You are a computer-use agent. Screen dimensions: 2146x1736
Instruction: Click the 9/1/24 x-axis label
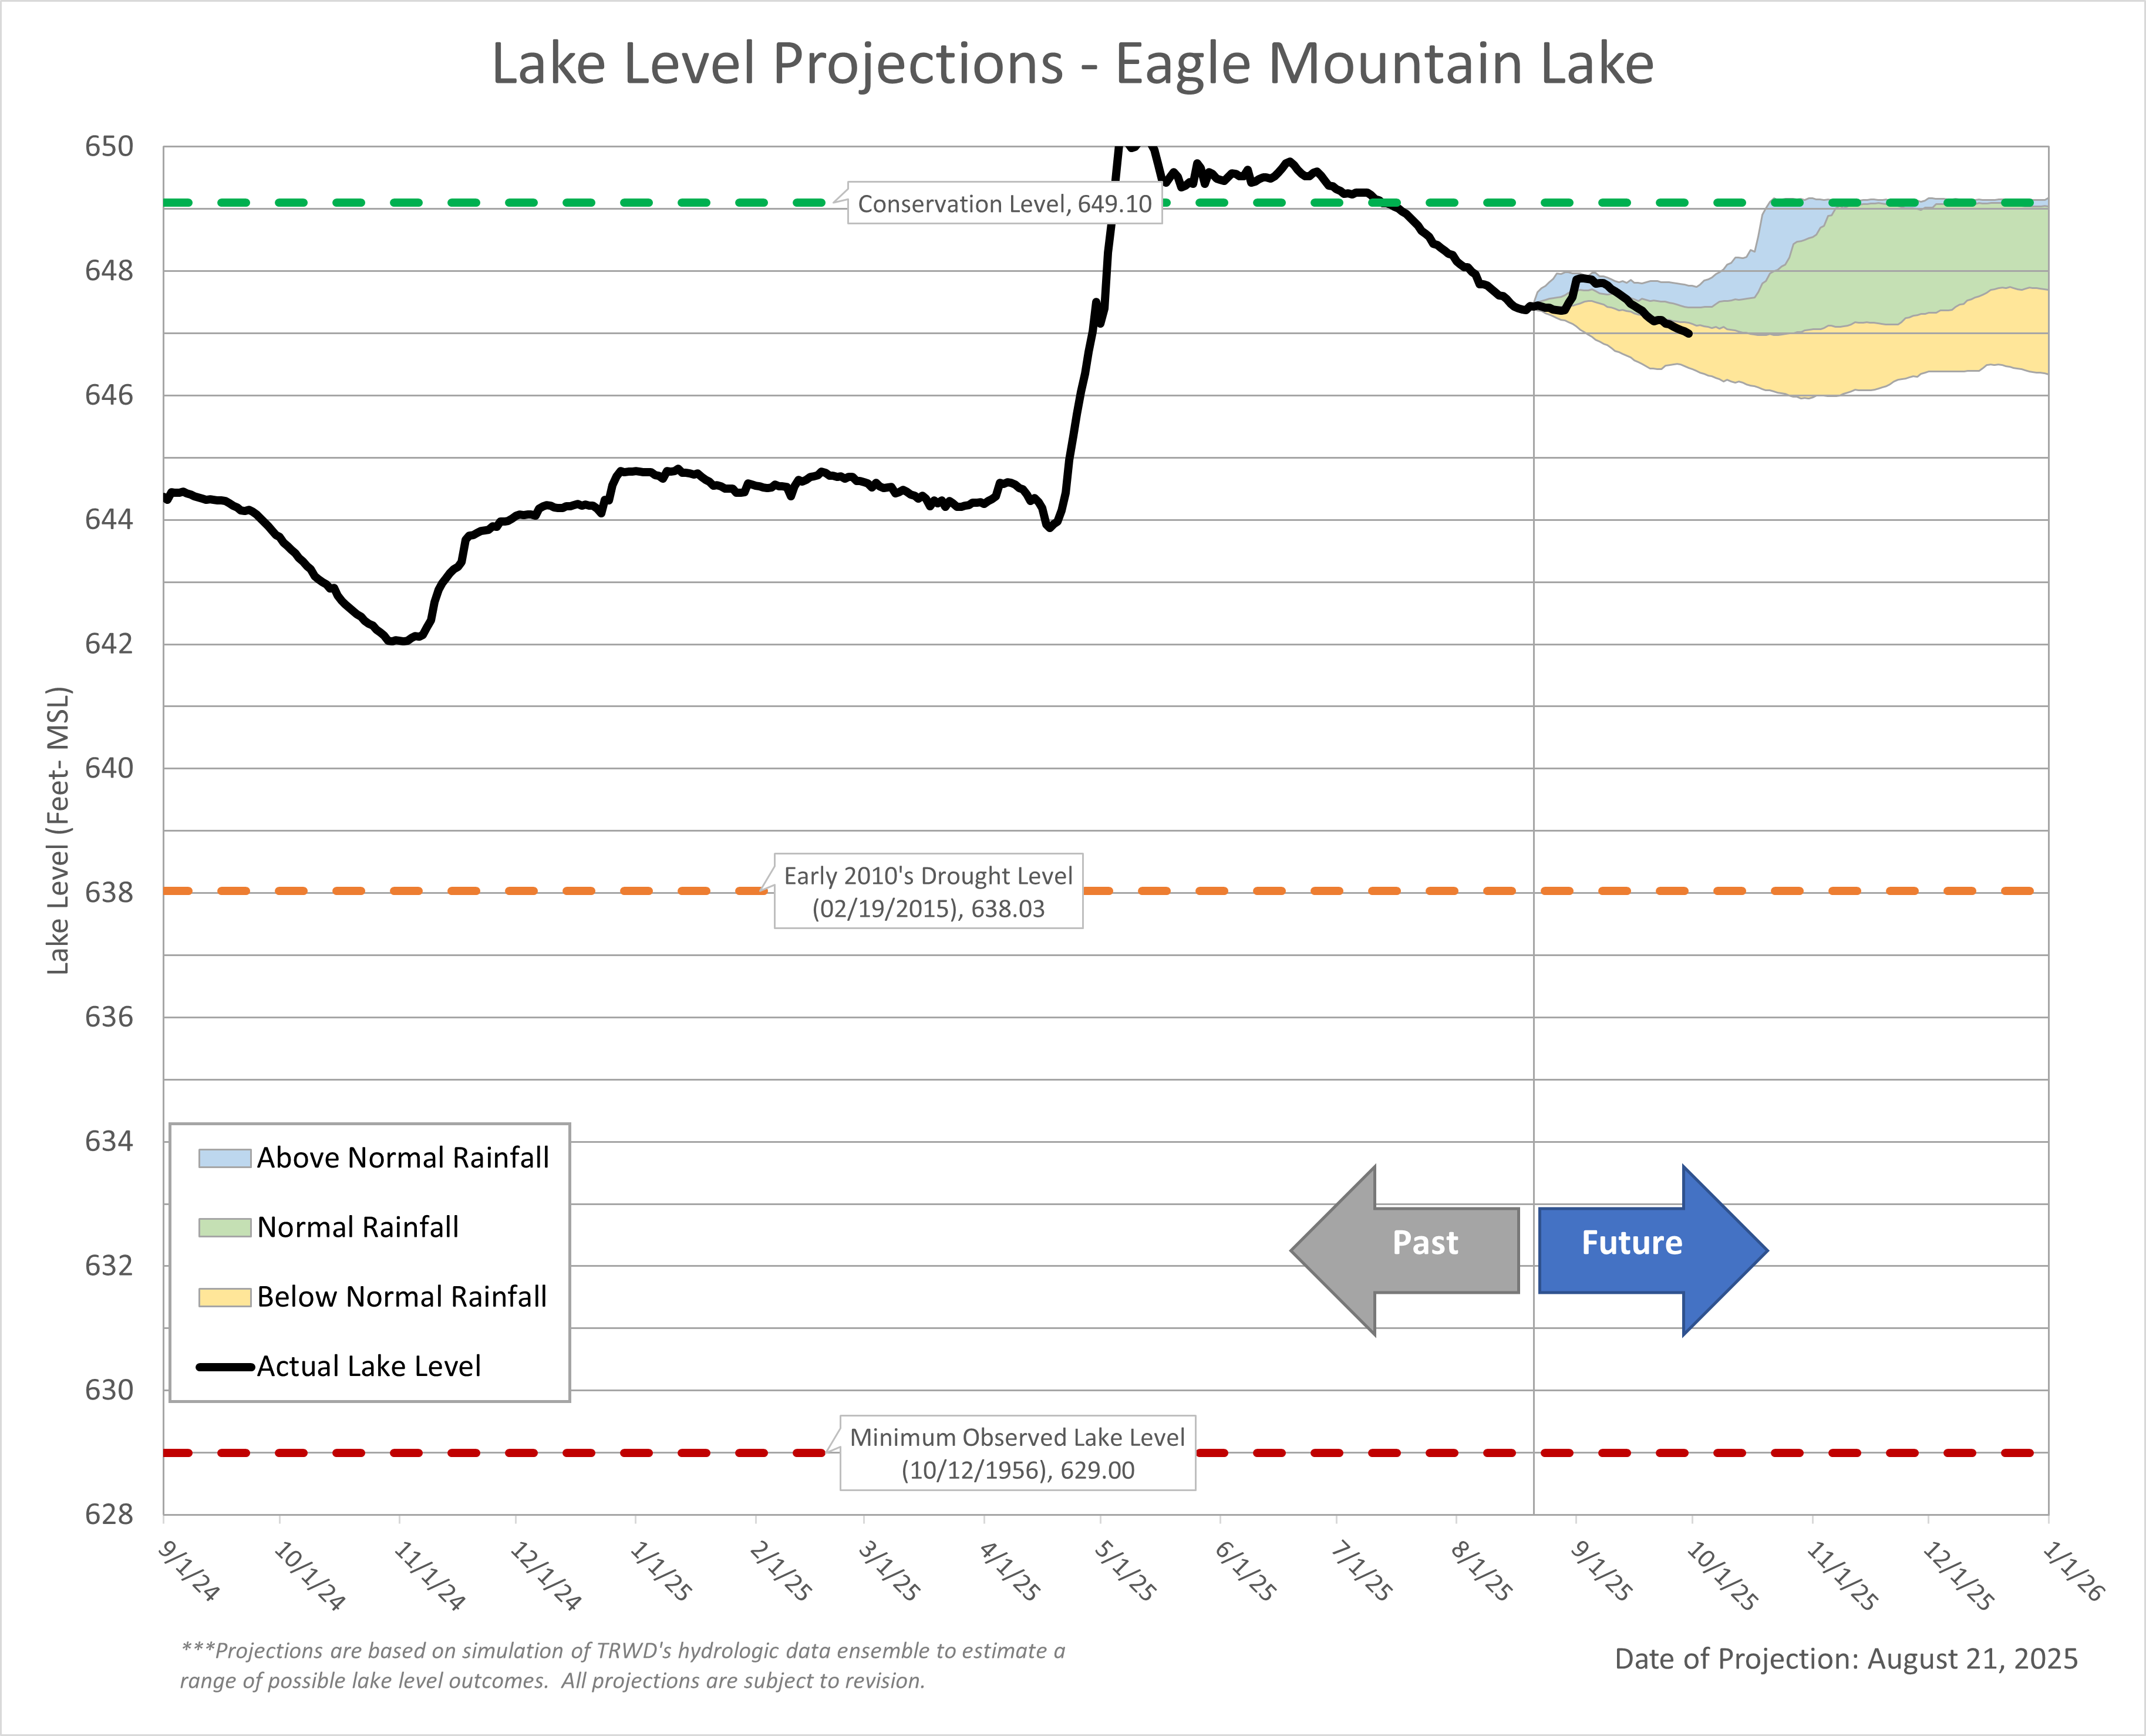[x=189, y=1571]
